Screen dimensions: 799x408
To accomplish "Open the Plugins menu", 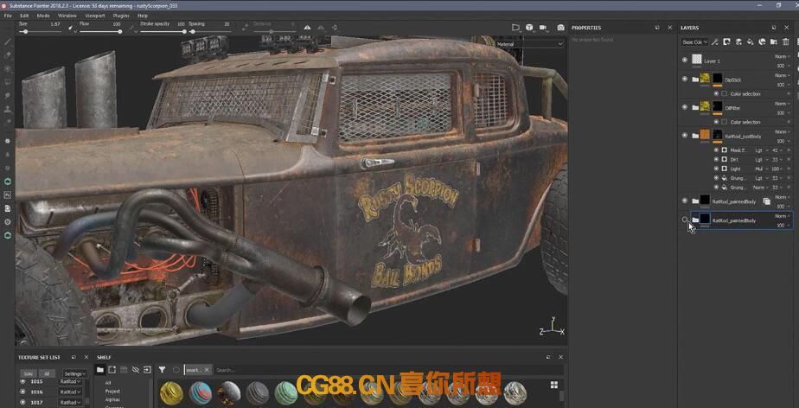I will [x=121, y=16].
